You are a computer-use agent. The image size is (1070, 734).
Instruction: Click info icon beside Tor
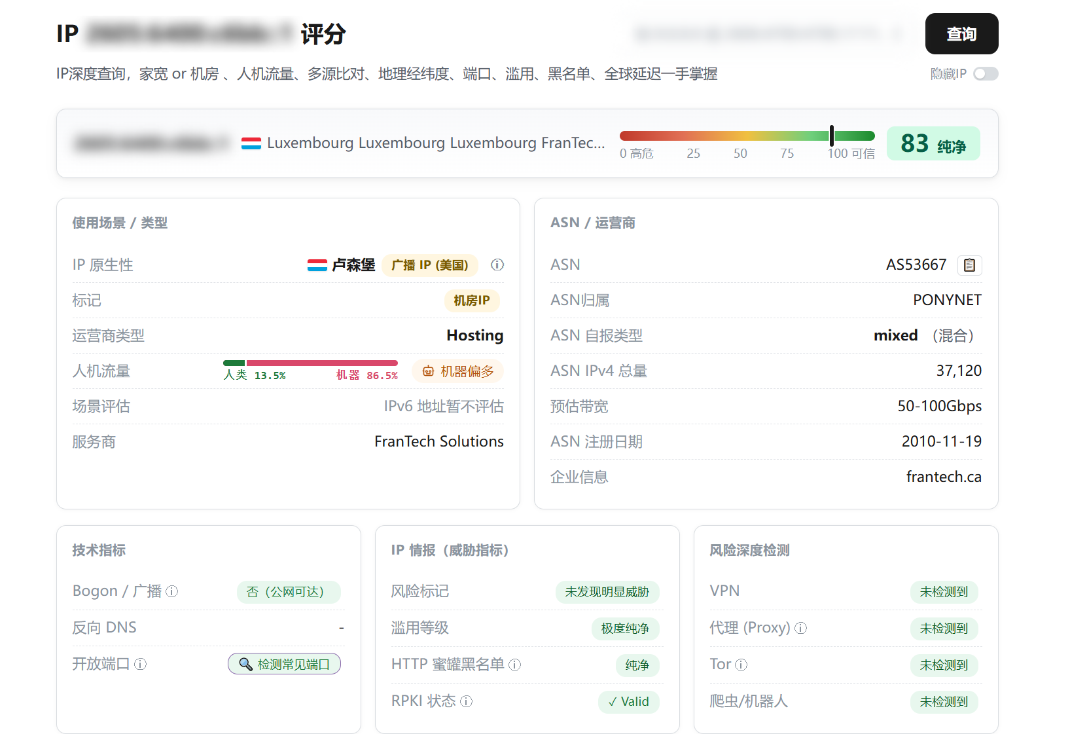tap(741, 665)
